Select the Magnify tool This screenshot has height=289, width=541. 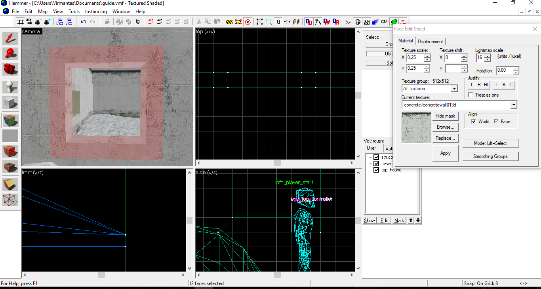(x=11, y=53)
